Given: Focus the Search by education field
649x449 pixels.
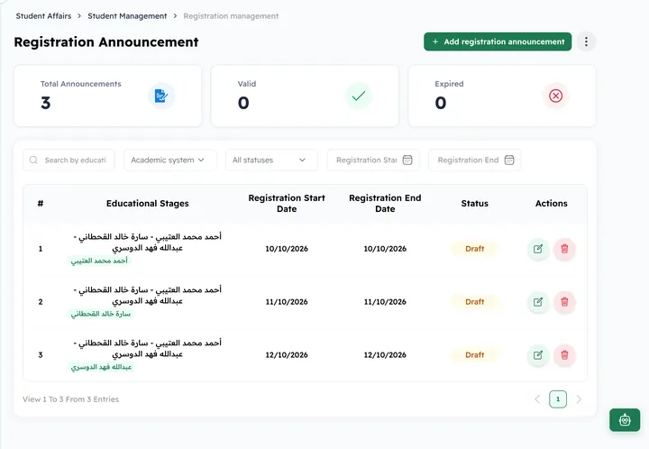Looking at the screenshot, I should (x=69, y=160).
